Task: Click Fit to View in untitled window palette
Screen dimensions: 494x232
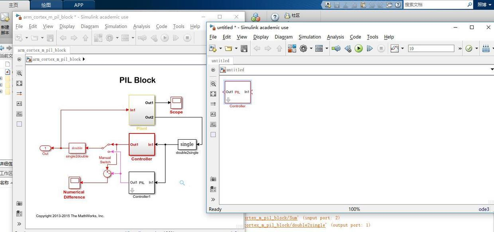Action: coord(213,94)
